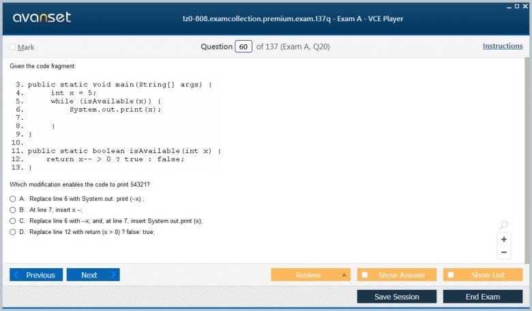Viewport: 532px width, 311px height.
Task: Click the zoom out minus icon
Action: click(x=504, y=252)
